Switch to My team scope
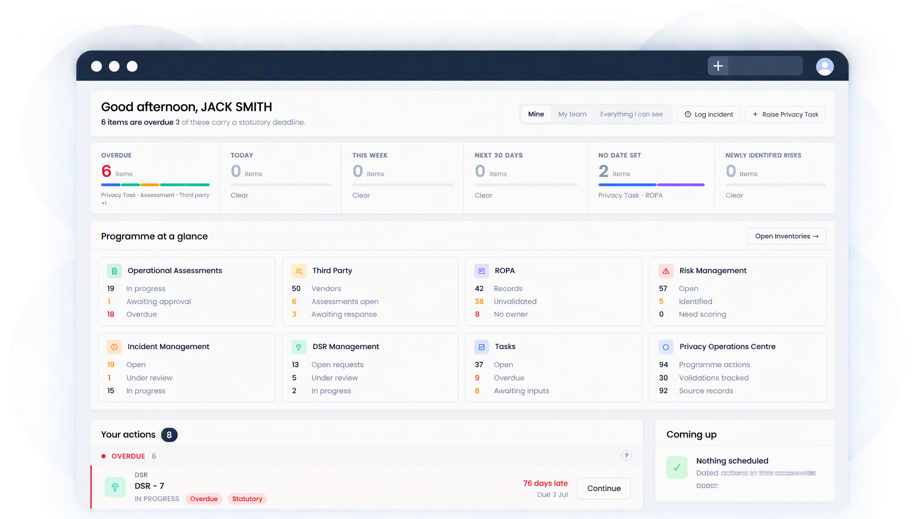The height and width of the screenshot is (519, 923). coord(572,114)
